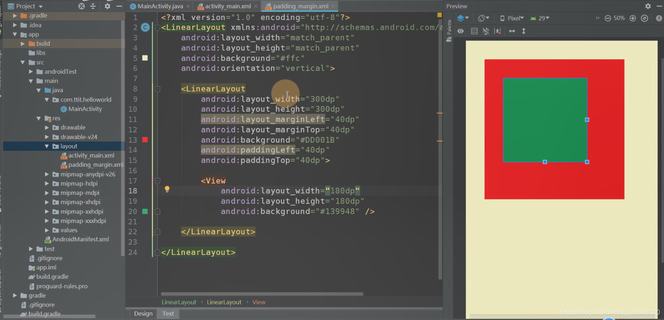Screen dimensions: 664x320
Task: Expand the build folder
Action: [x=23, y=44]
